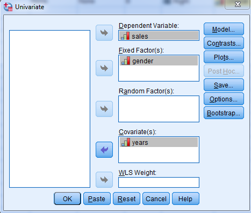Select sales in the Dependent Variable box
Image resolution: width=251 pixels, height=213 pixels.
(x=159, y=35)
